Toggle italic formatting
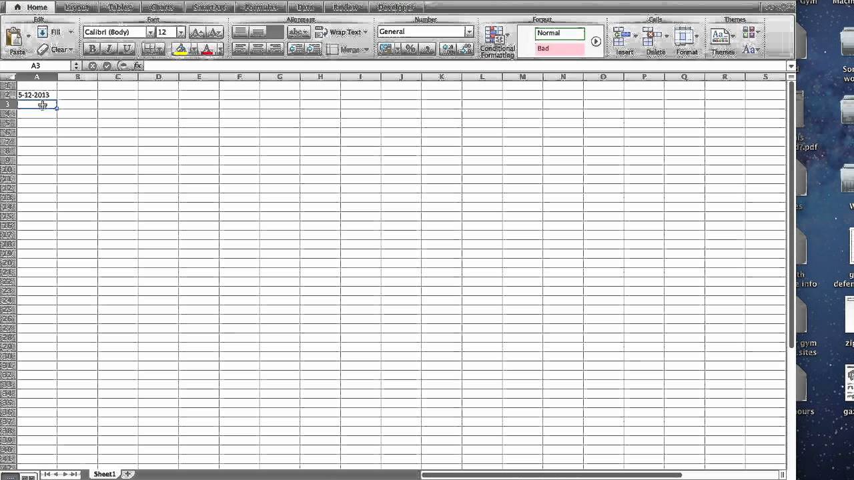This screenshot has height=480, width=854. point(110,49)
